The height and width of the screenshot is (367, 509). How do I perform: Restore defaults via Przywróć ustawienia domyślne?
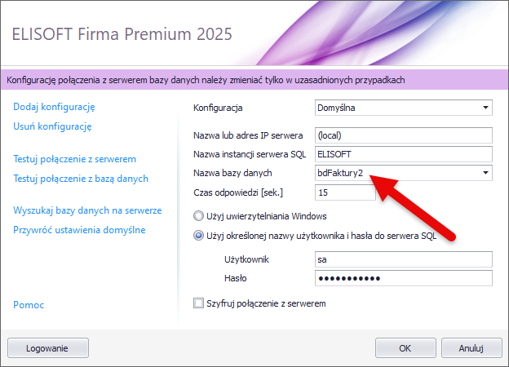[79, 229]
